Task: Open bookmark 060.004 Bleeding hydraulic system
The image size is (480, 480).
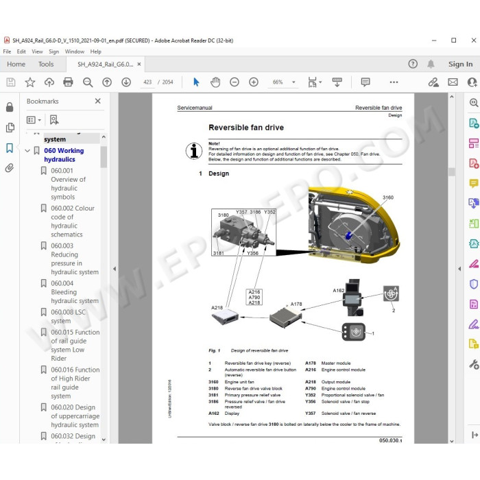Action: click(75, 291)
